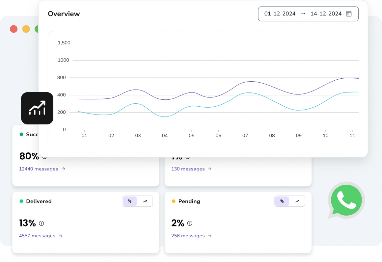Click the arrow icon after '4557 messages'

click(60, 236)
